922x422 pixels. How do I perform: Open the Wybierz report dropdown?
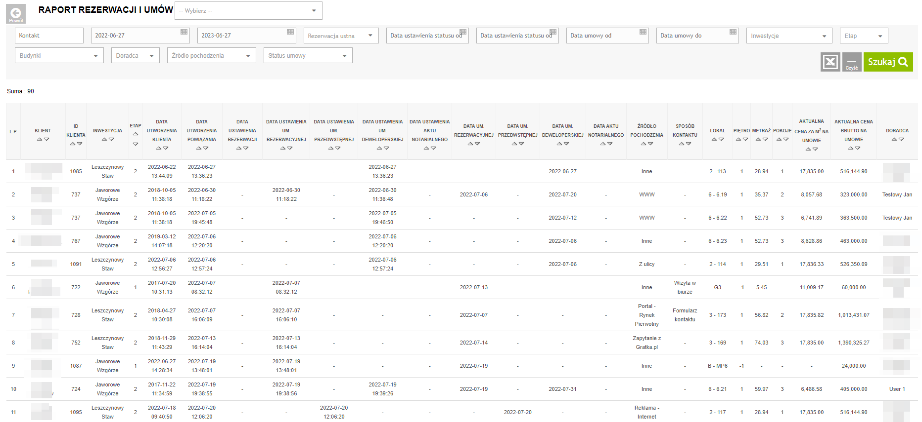click(248, 10)
